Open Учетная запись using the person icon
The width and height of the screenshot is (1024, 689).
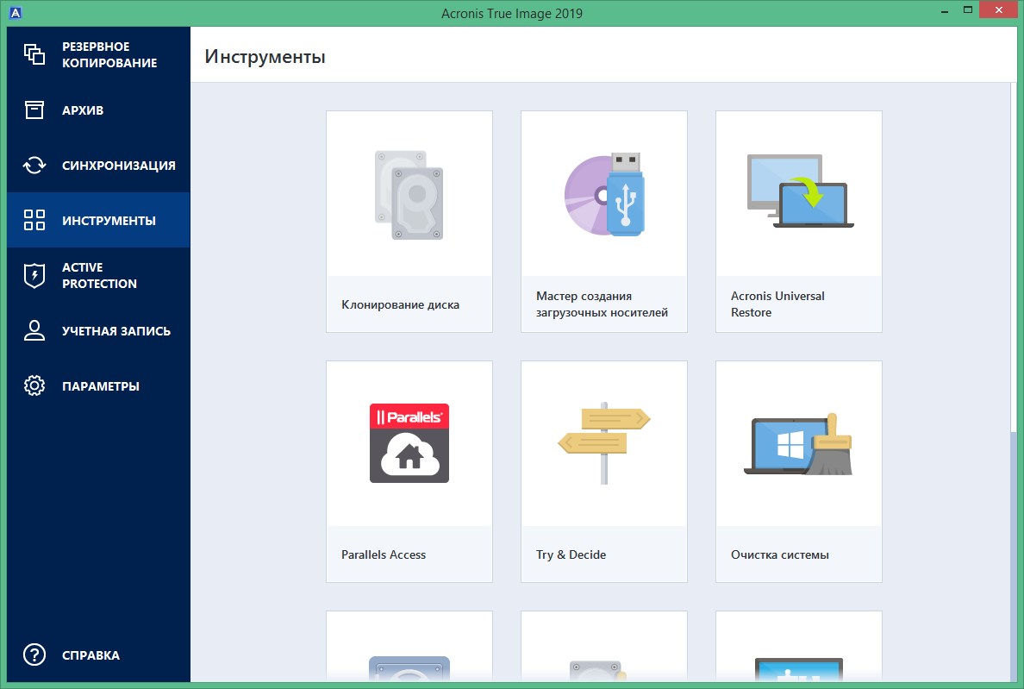coord(34,330)
